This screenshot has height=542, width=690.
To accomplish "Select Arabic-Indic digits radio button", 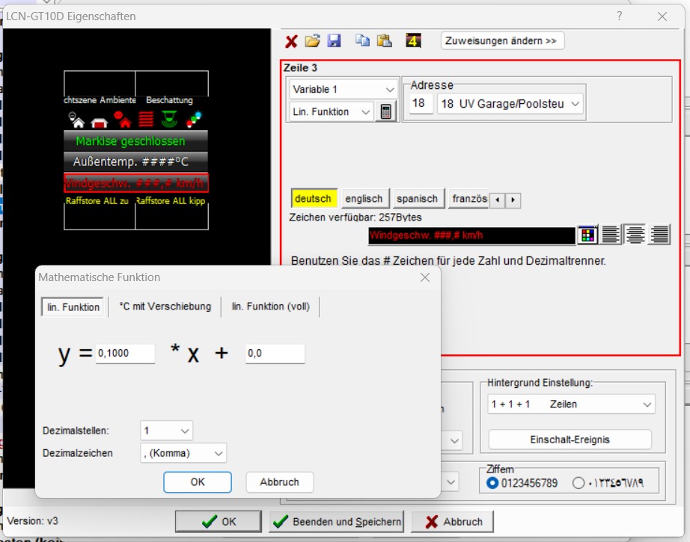I will click(x=578, y=483).
